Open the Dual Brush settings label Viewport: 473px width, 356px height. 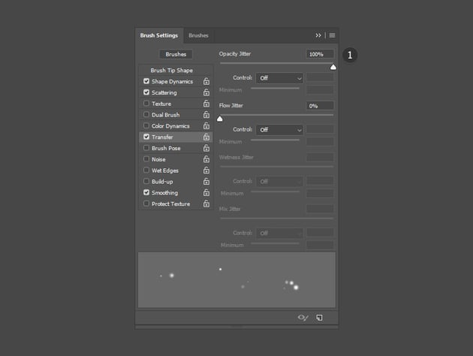click(x=166, y=115)
